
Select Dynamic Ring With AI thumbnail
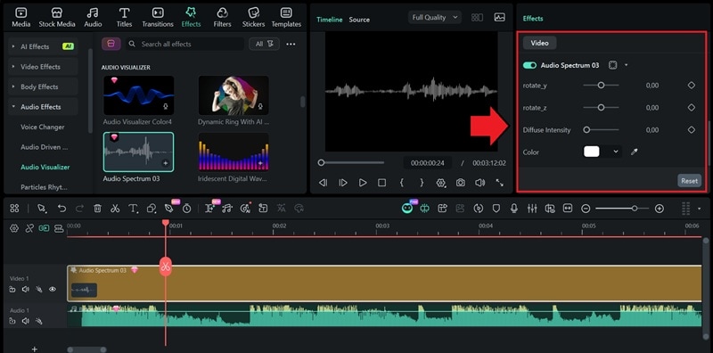click(x=234, y=95)
